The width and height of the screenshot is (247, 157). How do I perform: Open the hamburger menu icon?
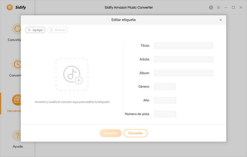tap(218, 7)
